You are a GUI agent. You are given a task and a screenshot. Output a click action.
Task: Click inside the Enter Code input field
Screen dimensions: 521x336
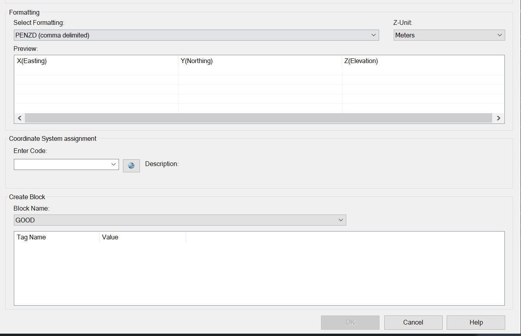pyautogui.click(x=63, y=164)
